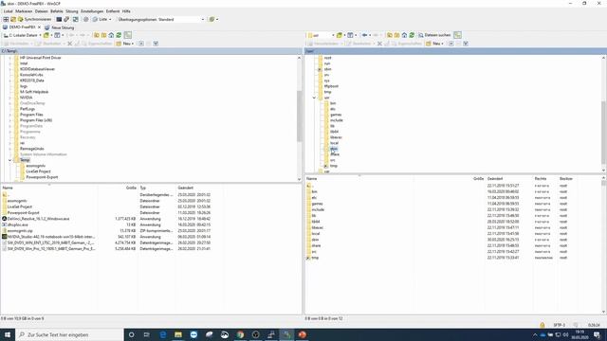Open the Sitzung menu
Screen dimensions: 607x341
[x=72, y=11]
